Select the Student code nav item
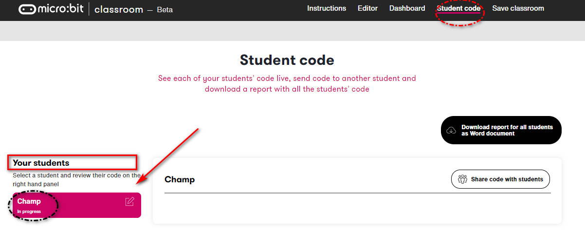585x252 pixels. coord(458,8)
